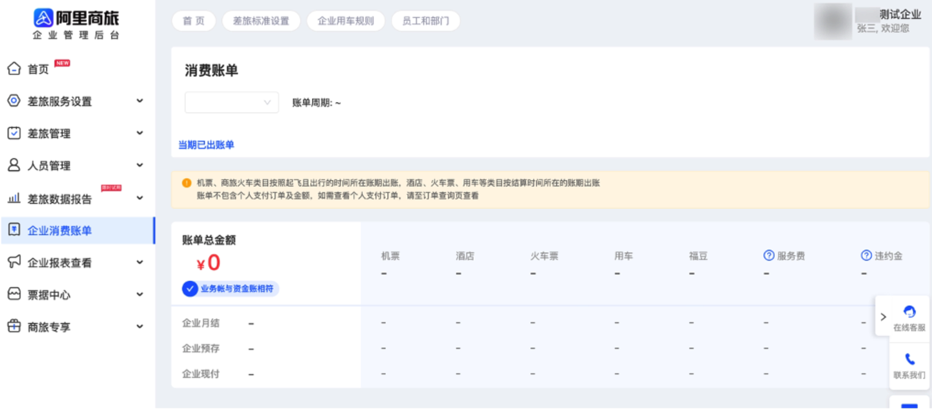The image size is (932, 414).
Task: Click the 差旅服务设置 sidebar icon
Action: pyautogui.click(x=13, y=101)
